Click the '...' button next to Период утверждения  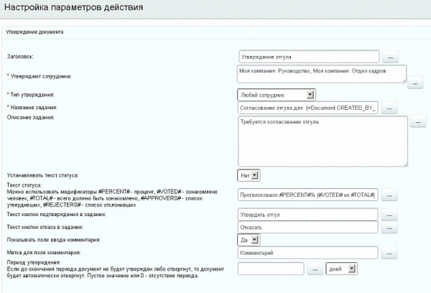315,268
